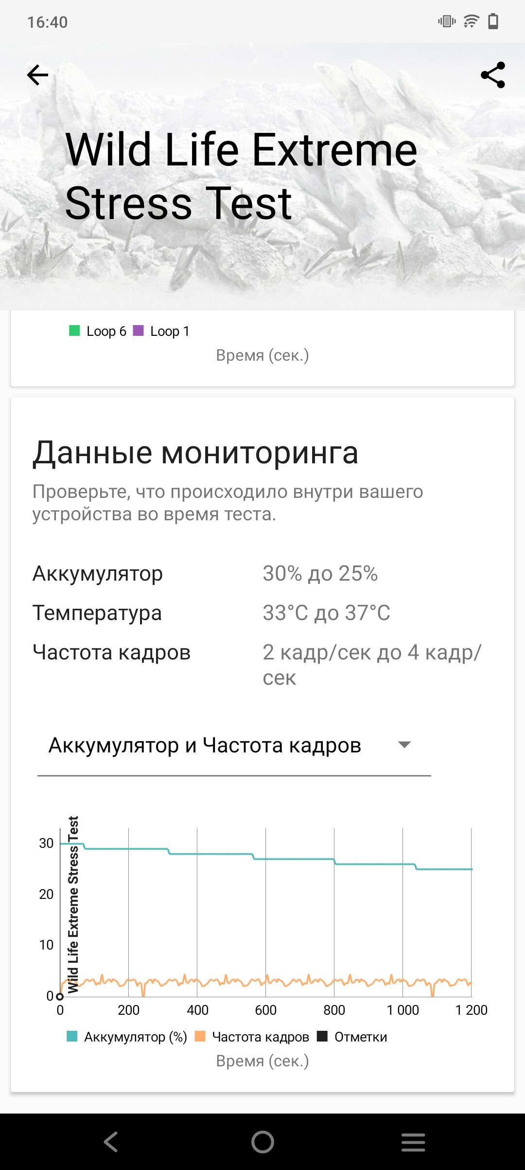Tap the Wi-Fi status icon

click(x=471, y=22)
